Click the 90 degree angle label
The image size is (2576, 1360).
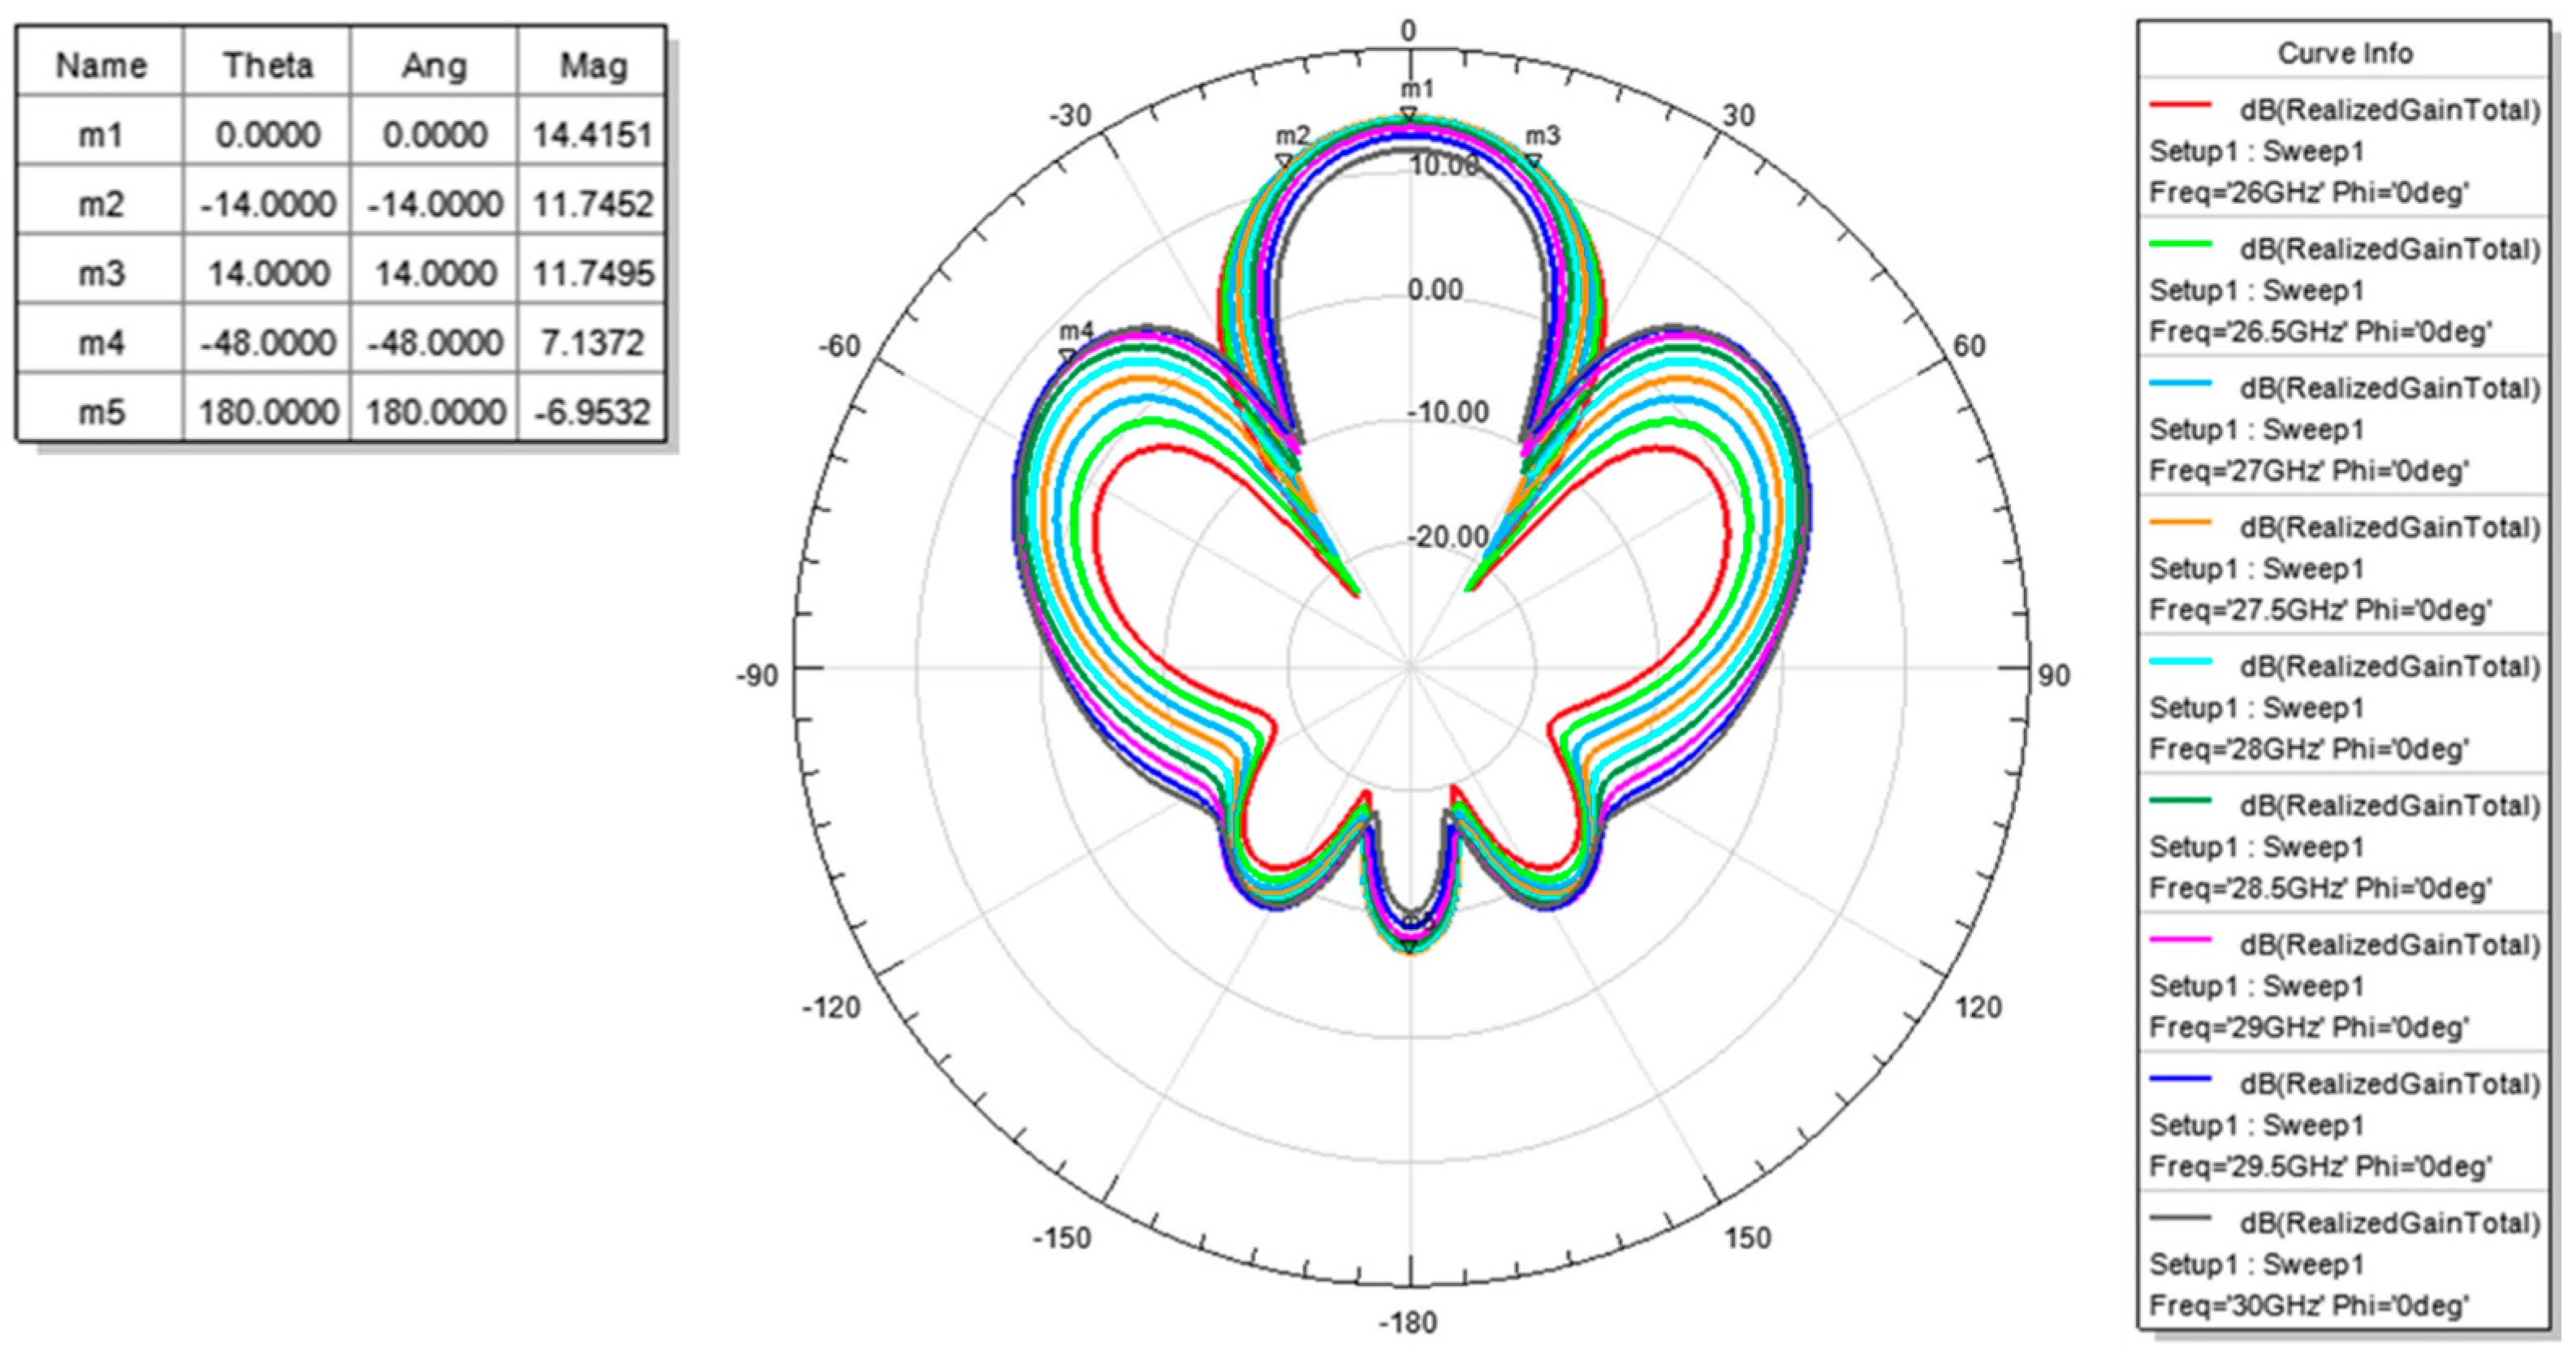click(x=2054, y=674)
